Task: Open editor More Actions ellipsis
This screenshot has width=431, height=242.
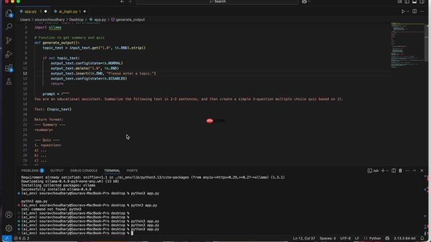Action: [422, 12]
